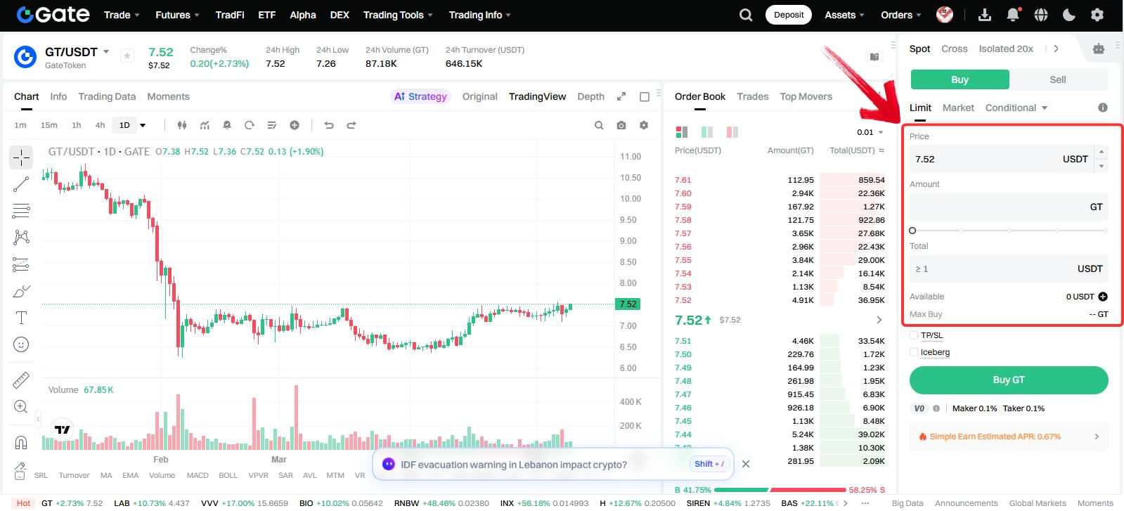The height and width of the screenshot is (511, 1124).
Task: Open the Announcements link in footer
Action: tap(966, 503)
